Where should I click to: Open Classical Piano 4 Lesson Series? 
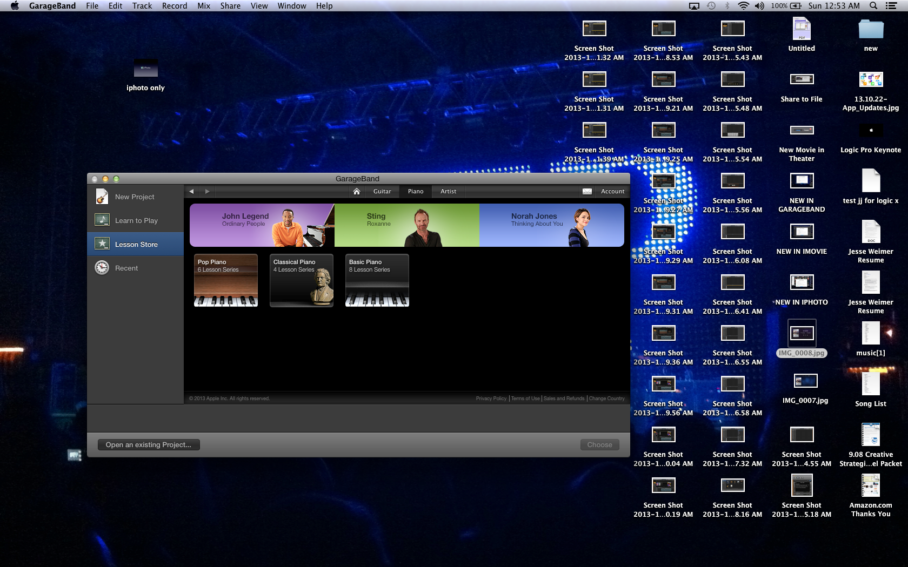302,280
